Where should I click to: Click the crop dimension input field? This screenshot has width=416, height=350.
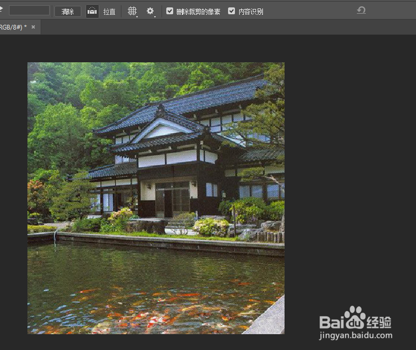tap(29, 11)
